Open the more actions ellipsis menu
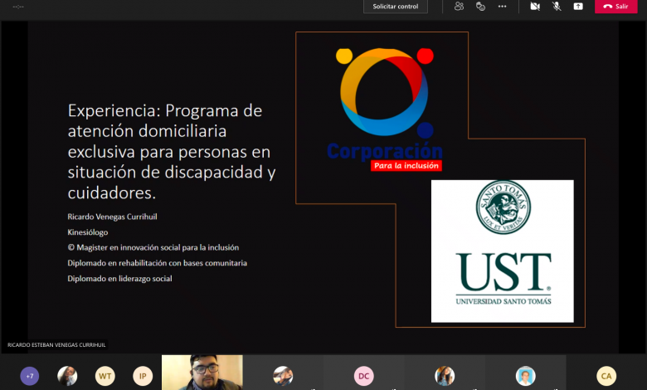Image resolution: width=647 pixels, height=390 pixels. pos(502,7)
